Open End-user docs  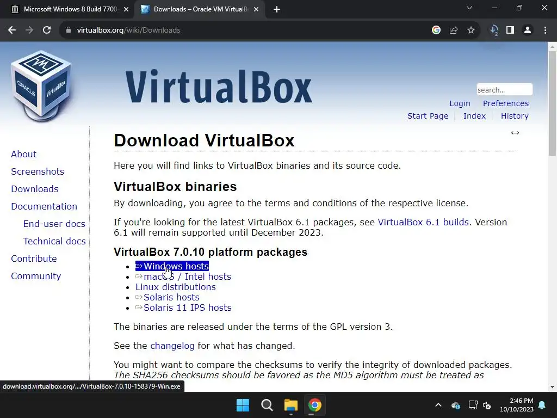tap(54, 224)
